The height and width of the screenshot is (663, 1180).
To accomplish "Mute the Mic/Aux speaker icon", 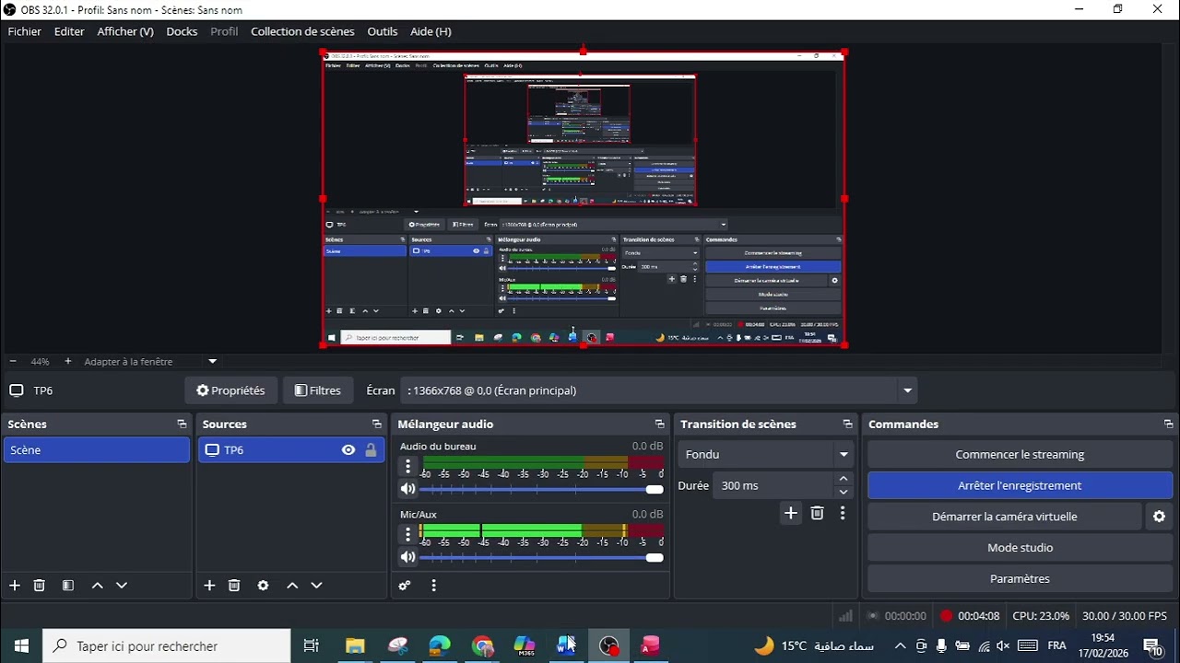I will (407, 557).
